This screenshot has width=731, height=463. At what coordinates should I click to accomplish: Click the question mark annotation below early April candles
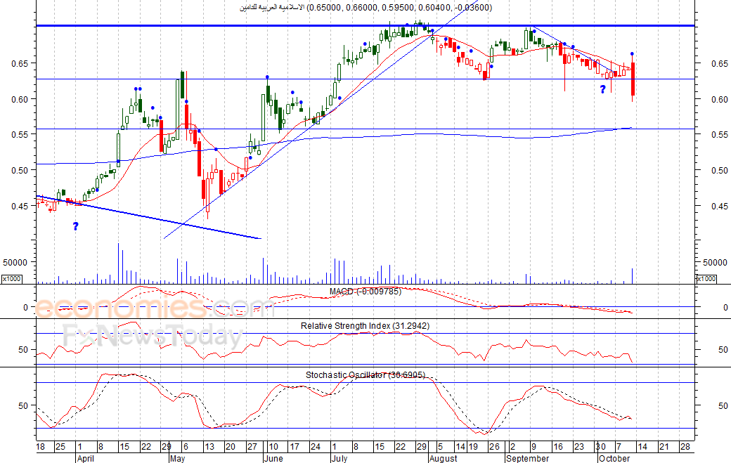pos(75,226)
